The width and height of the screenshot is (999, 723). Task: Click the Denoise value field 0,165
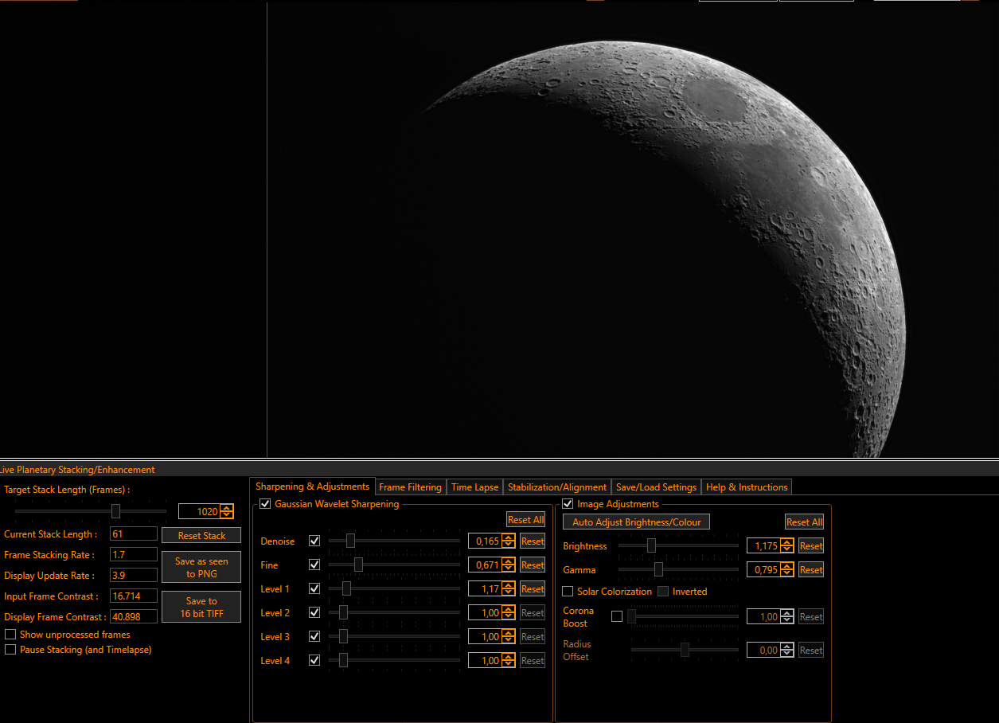pyautogui.click(x=485, y=541)
